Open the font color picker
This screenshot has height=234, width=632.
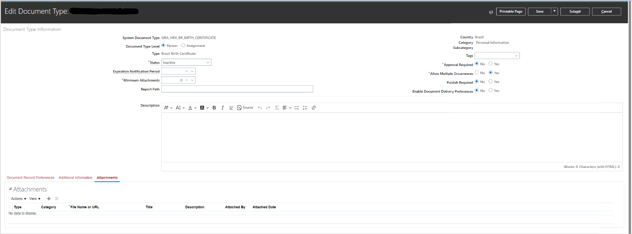192,108
